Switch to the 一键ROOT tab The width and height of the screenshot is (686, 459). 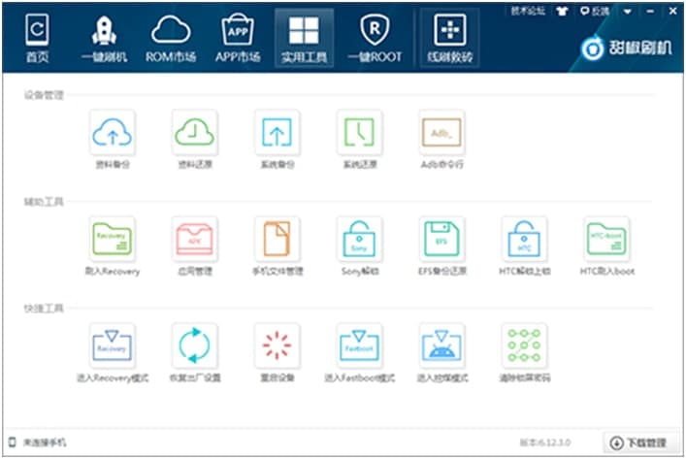(x=375, y=38)
